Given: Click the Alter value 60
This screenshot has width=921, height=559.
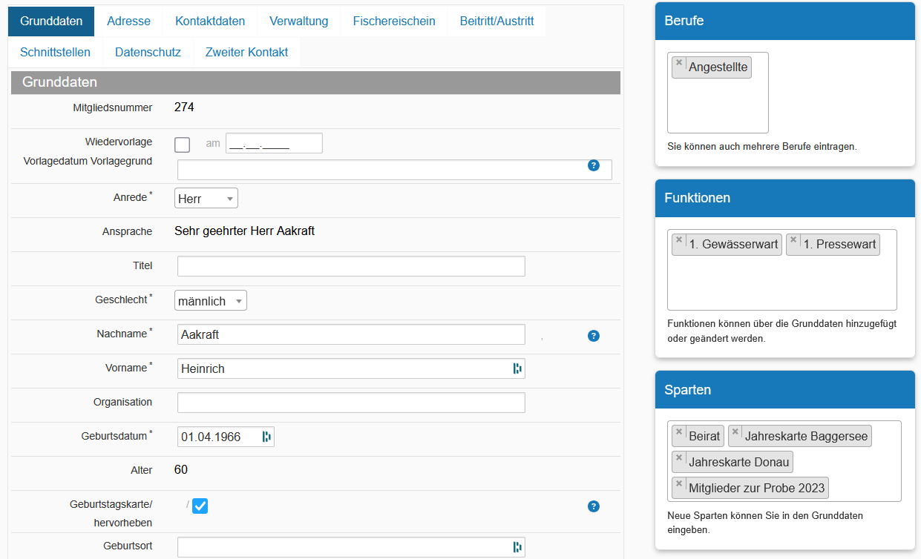Looking at the screenshot, I should tap(181, 470).
